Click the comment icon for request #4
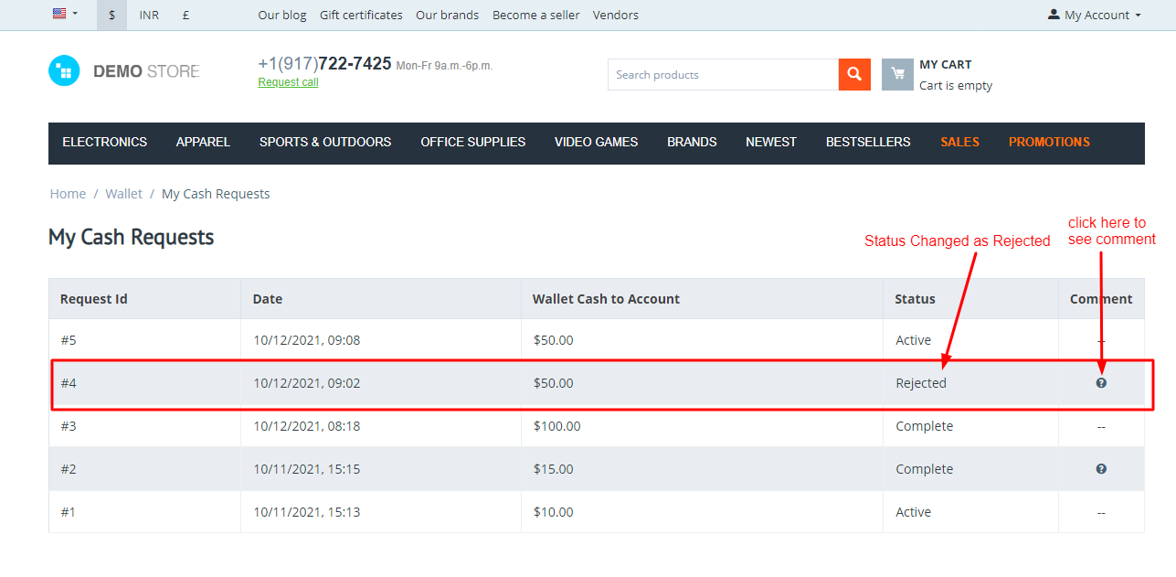Viewport: 1176px width, 577px height. click(1101, 383)
